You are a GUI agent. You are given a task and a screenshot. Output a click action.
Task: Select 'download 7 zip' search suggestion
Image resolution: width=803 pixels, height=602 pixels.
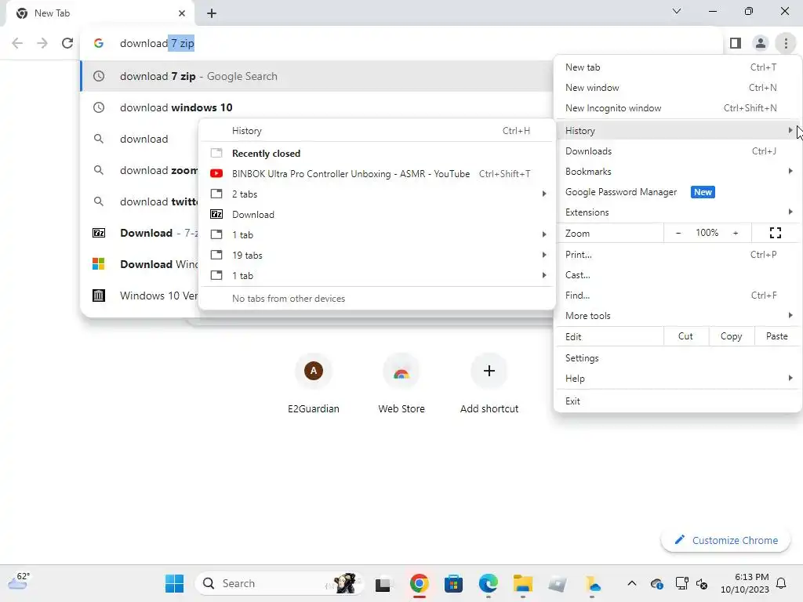[317, 76]
